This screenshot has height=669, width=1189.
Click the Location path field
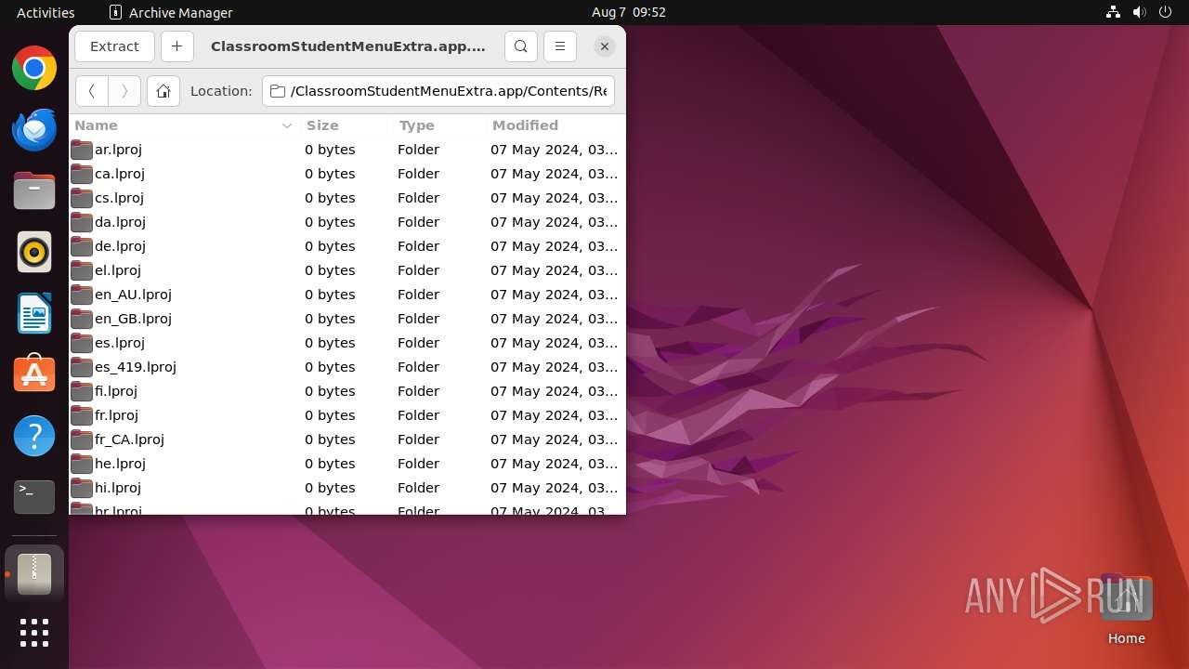438,91
